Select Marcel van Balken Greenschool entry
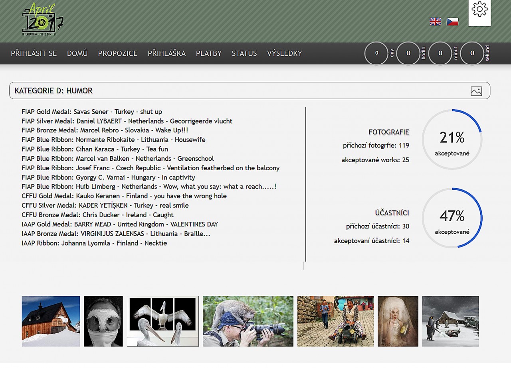The width and height of the screenshot is (511, 368). (118, 158)
